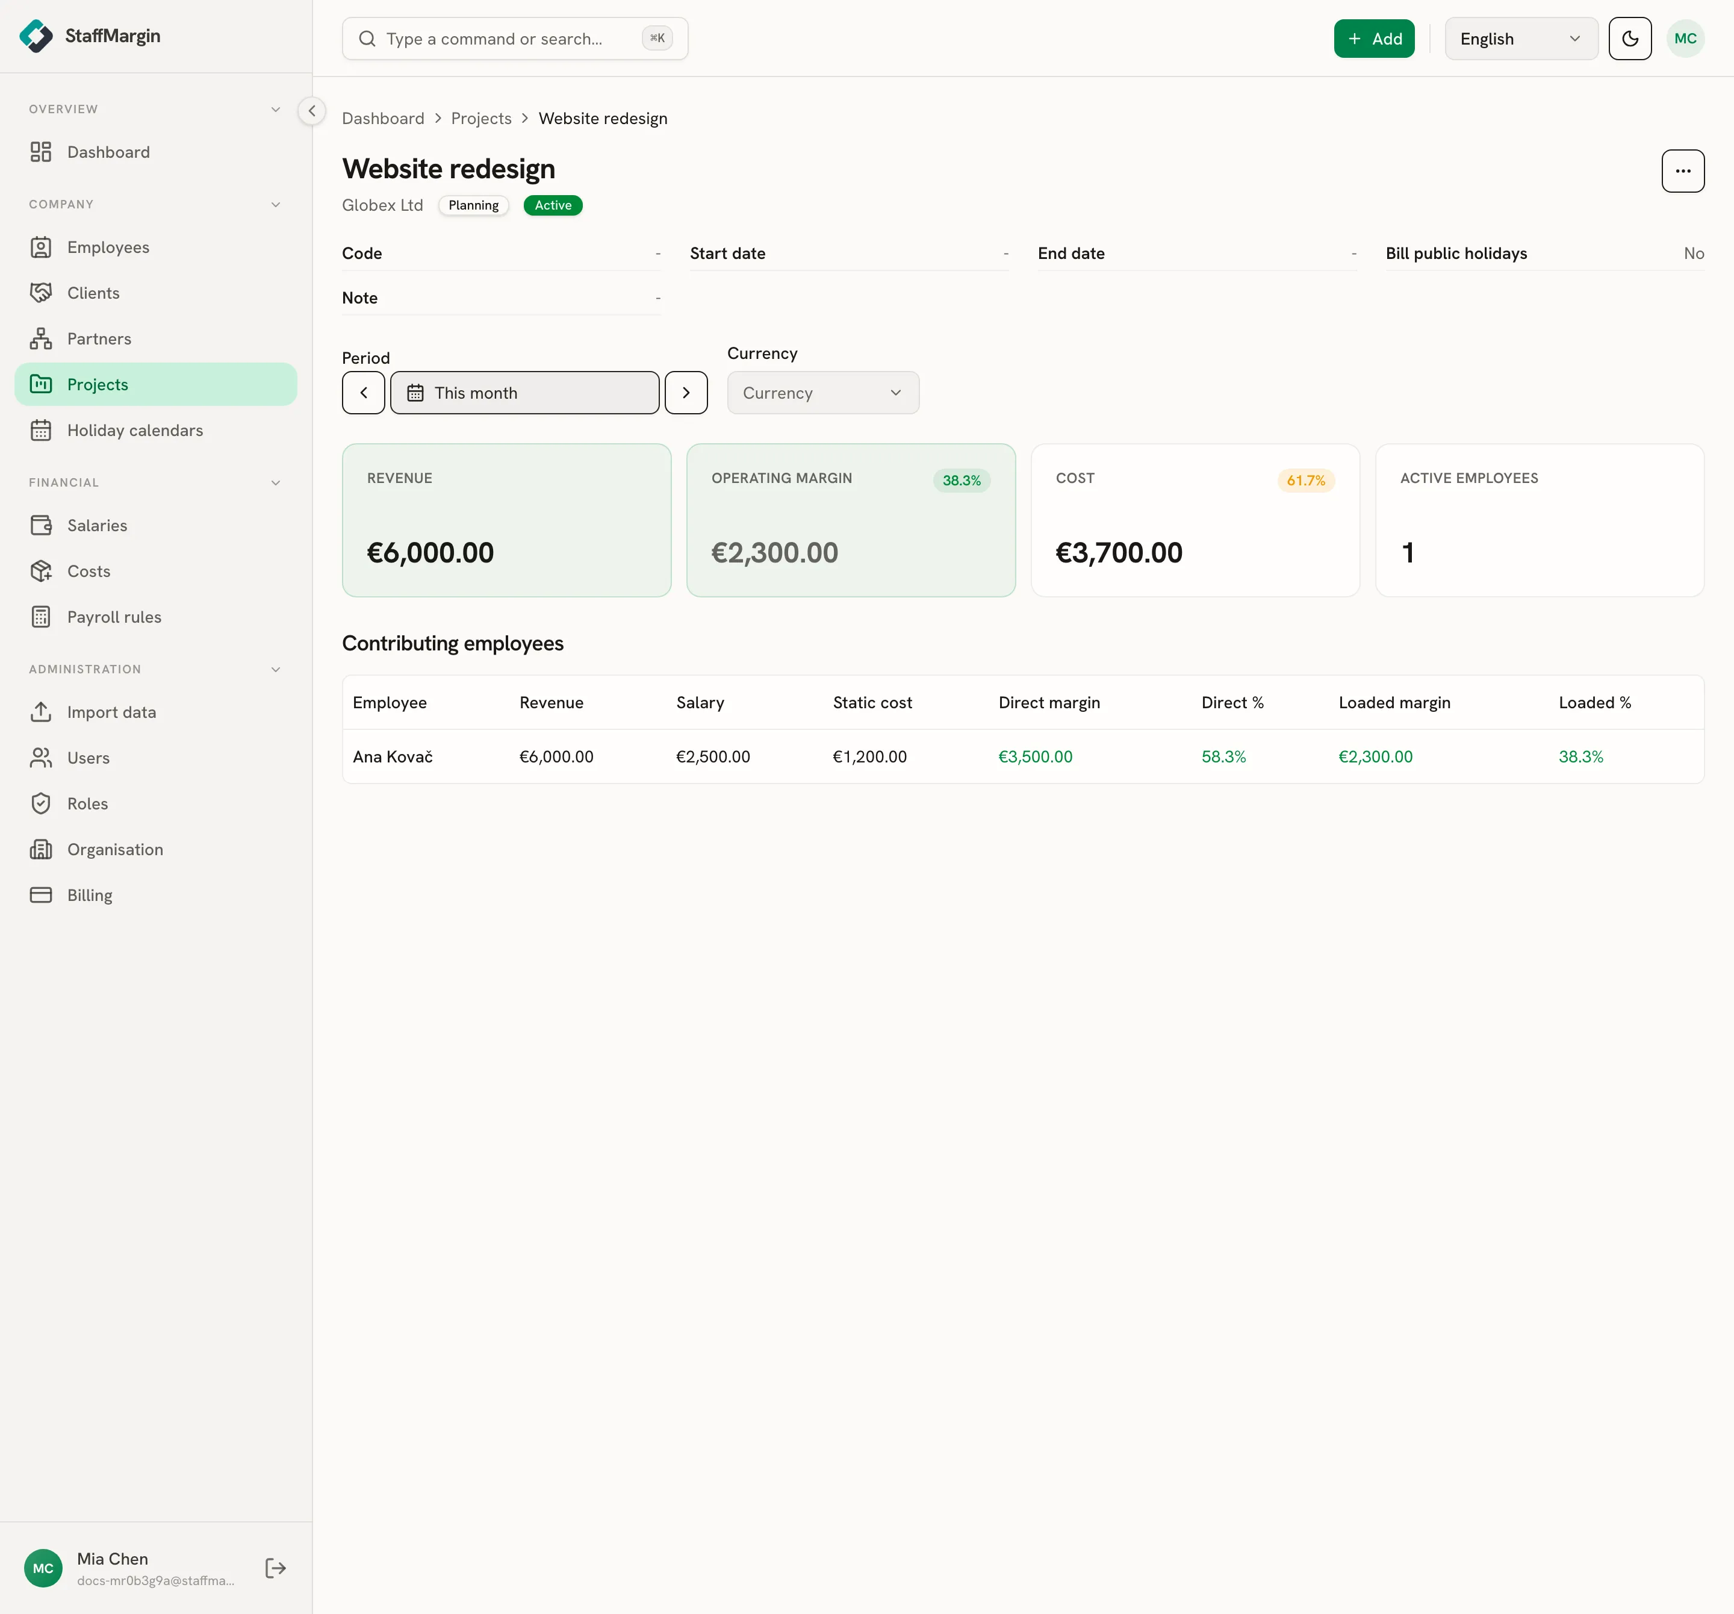Click the calendar icon in This month

click(x=415, y=393)
